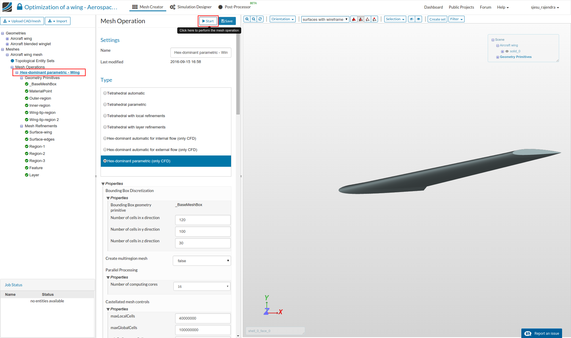Click the settings panel vertical scrollbar
571x338 pixels.
point(238,74)
